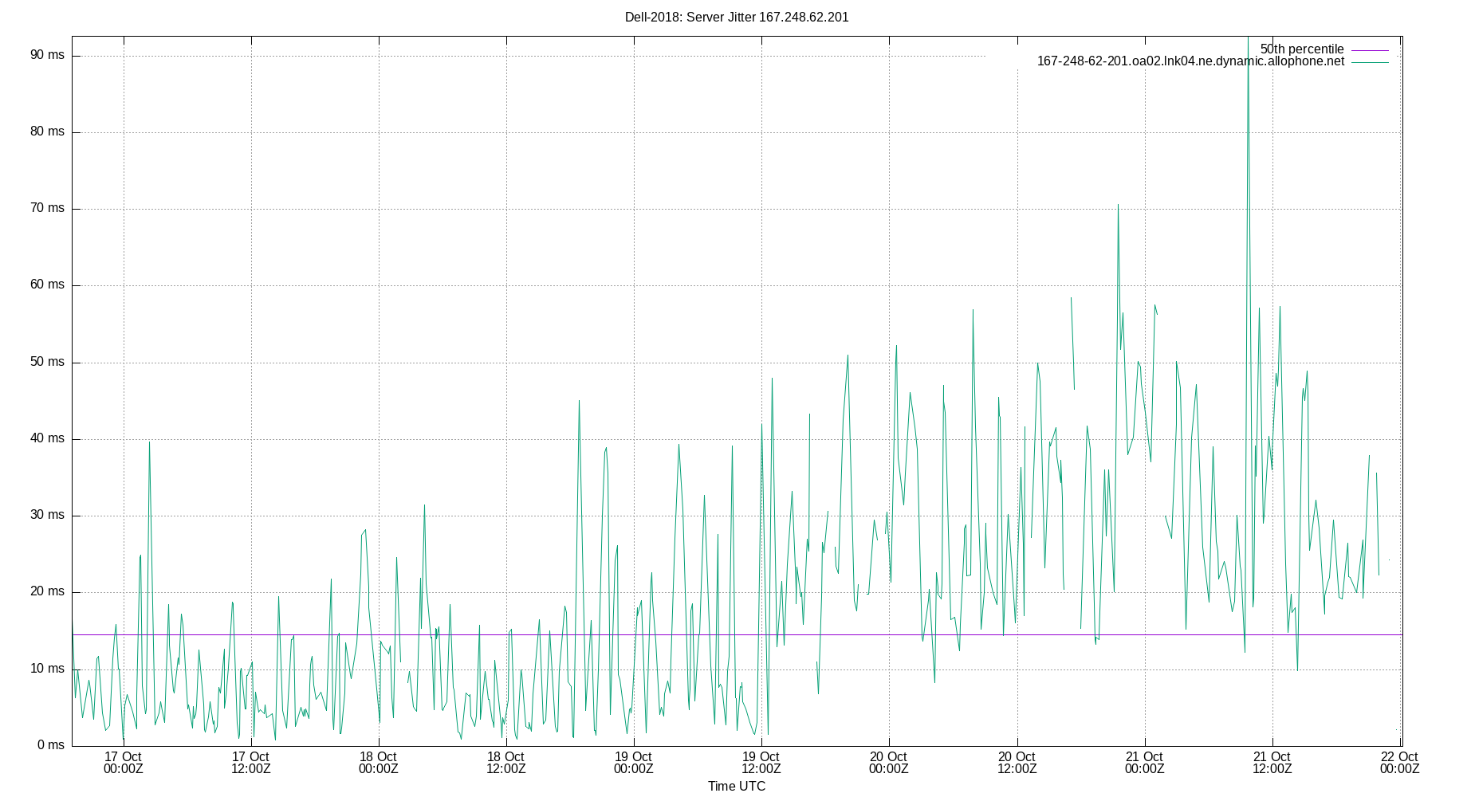
Task: Click the '22 Oct 00:00Z' x-axis label
Action: coord(1399,763)
